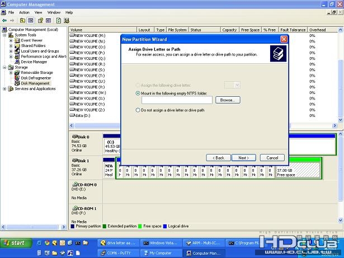This screenshot has width=344, height=258.
Task: Select Mount in the following empty NTFS folder
Action: coord(138,93)
